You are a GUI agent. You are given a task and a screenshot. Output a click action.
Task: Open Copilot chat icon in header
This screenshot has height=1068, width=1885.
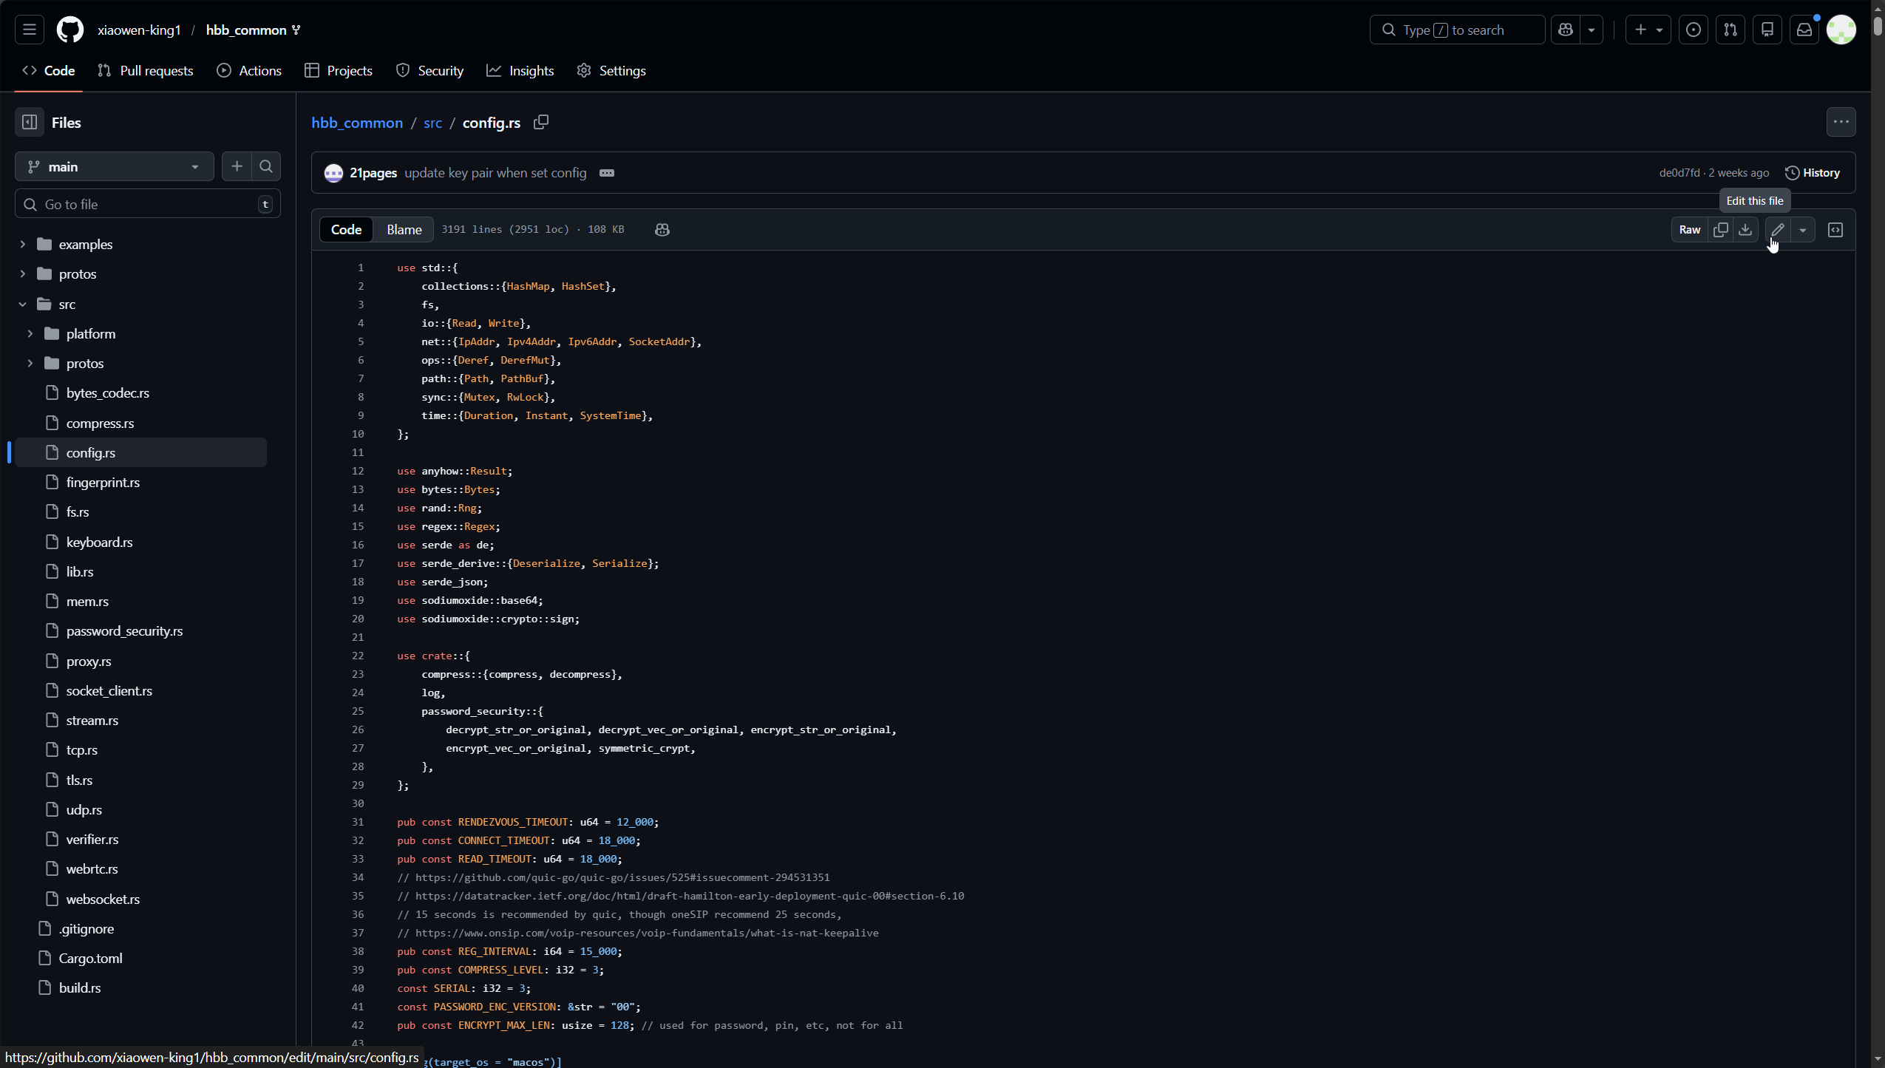coord(1566,30)
